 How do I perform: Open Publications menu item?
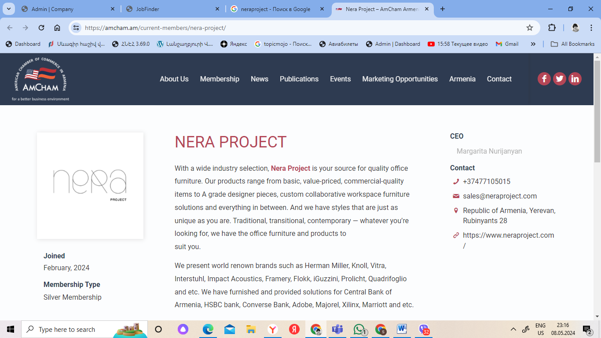tap(299, 79)
